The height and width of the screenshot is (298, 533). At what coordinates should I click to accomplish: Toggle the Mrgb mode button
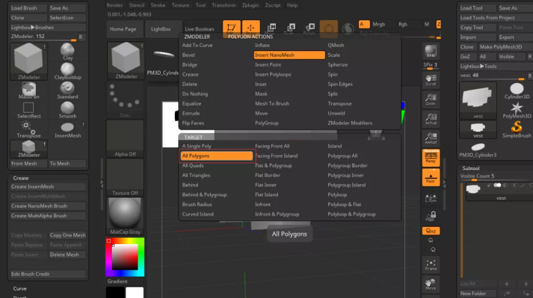point(378,24)
